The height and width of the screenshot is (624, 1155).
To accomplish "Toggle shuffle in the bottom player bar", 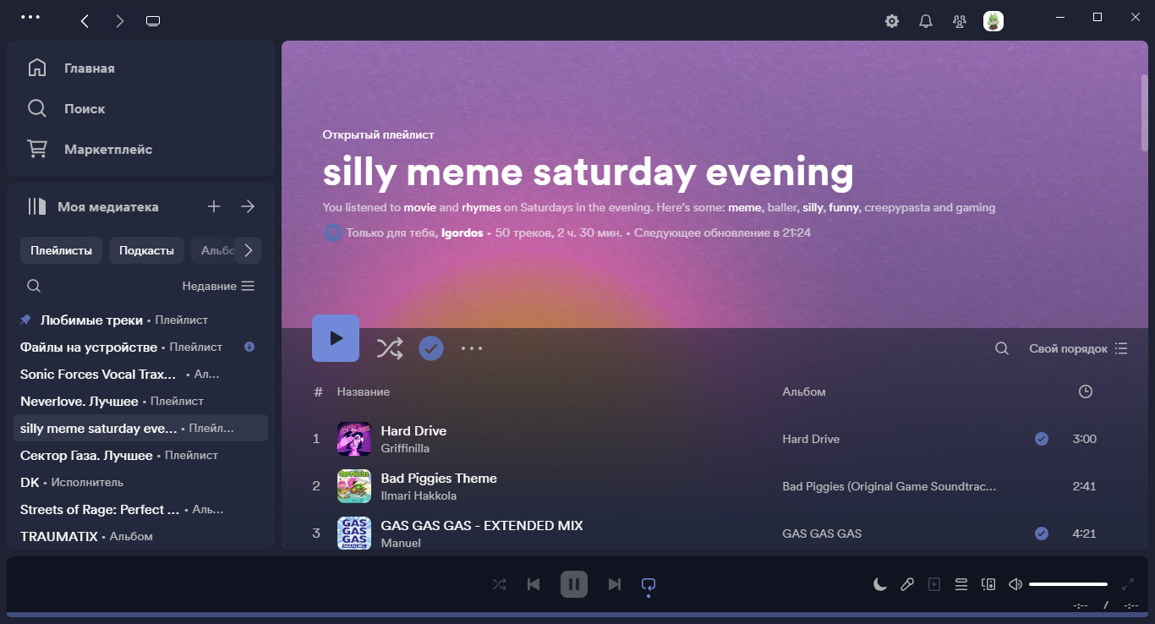I will (x=500, y=584).
